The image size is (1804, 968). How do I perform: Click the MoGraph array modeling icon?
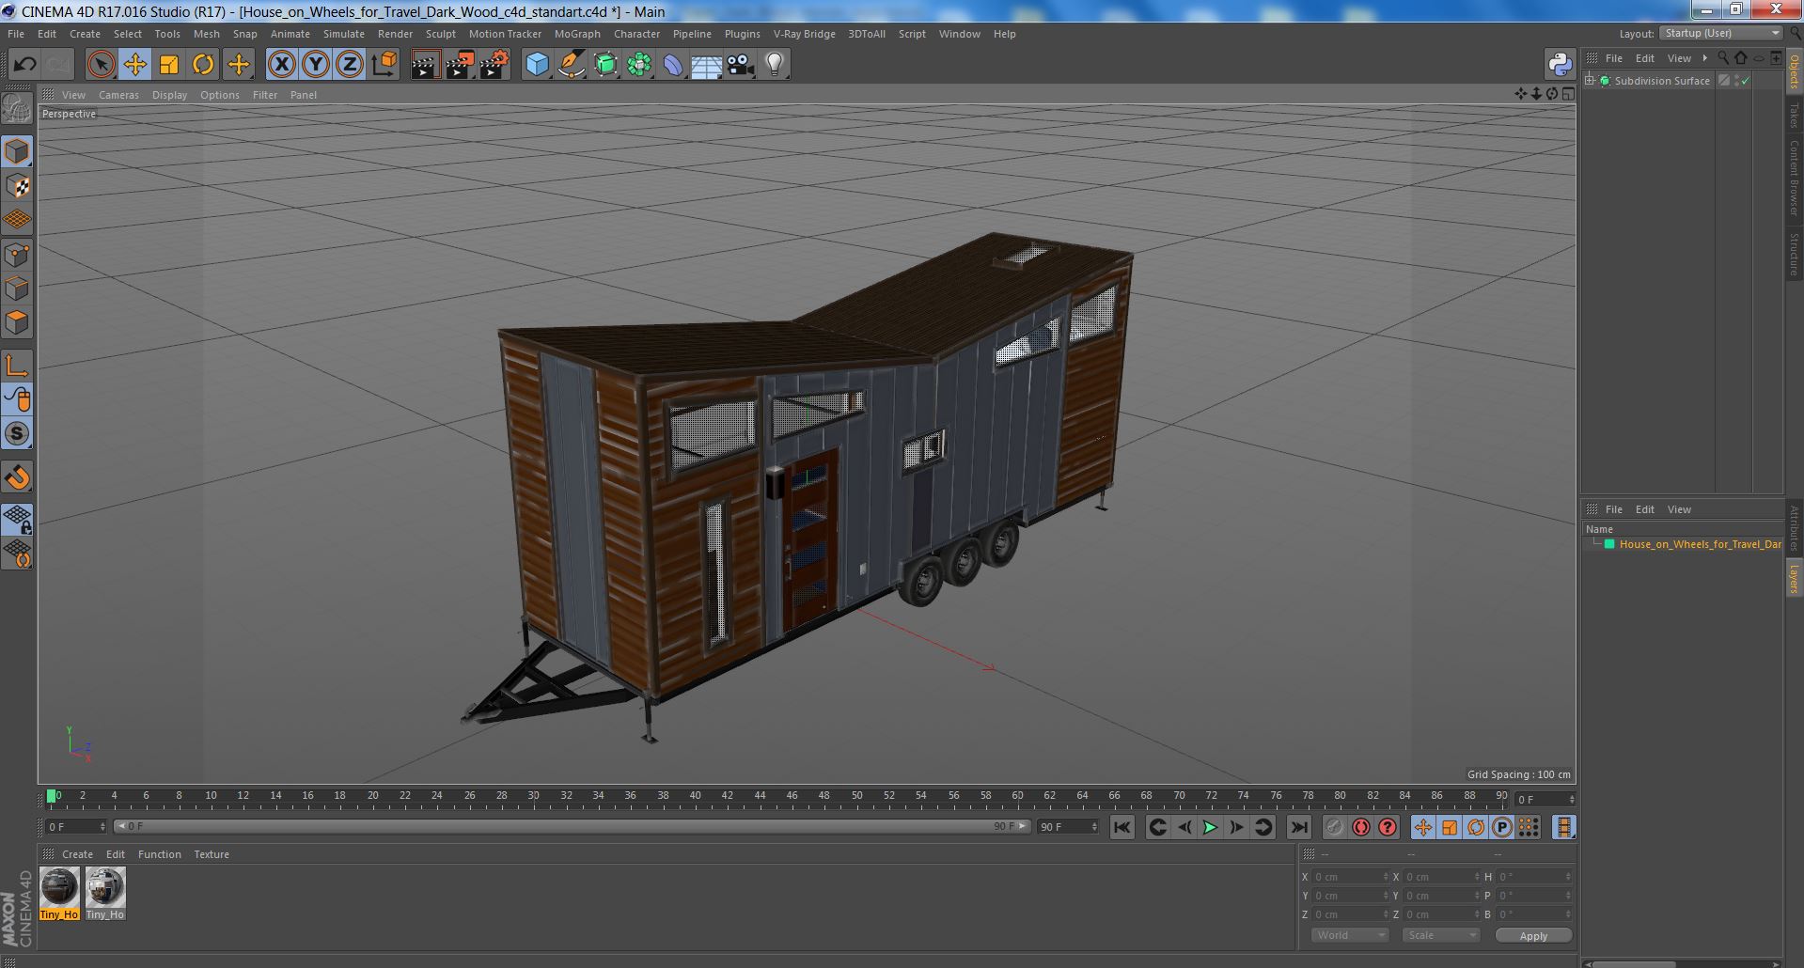(x=639, y=65)
